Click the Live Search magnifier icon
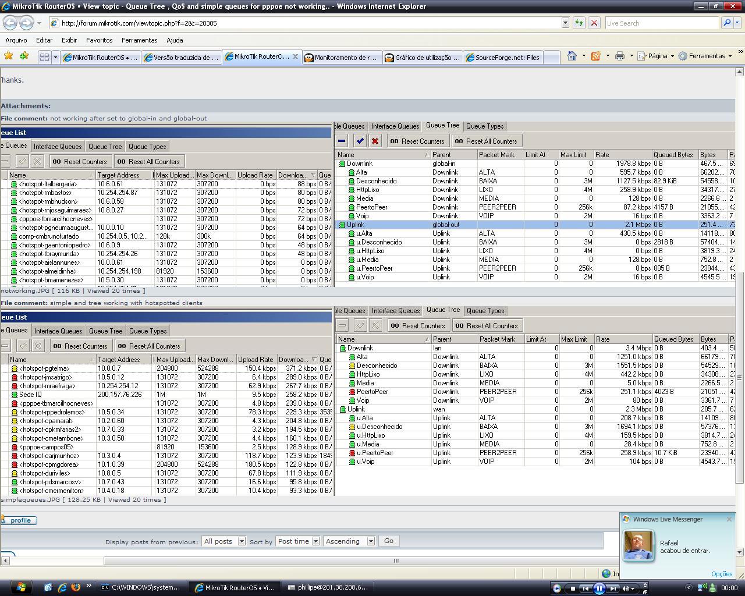 pyautogui.click(x=726, y=23)
